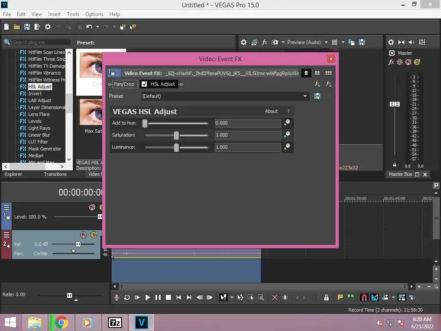Switch to the Transitions tab
The width and height of the screenshot is (441, 331).
[55, 174]
